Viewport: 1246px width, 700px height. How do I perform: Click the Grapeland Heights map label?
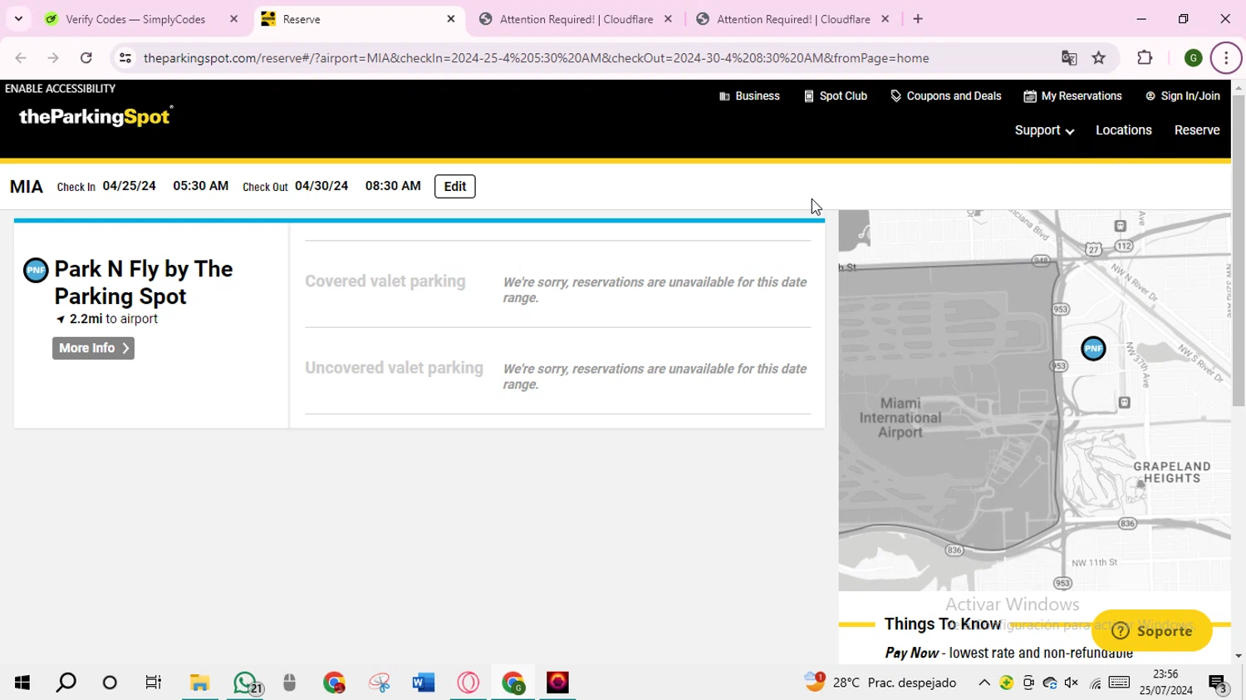[x=1172, y=472]
